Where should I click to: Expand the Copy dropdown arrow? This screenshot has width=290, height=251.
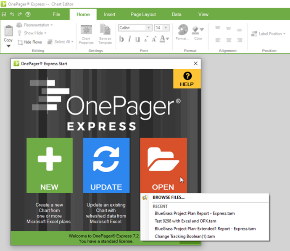[x=8, y=46]
